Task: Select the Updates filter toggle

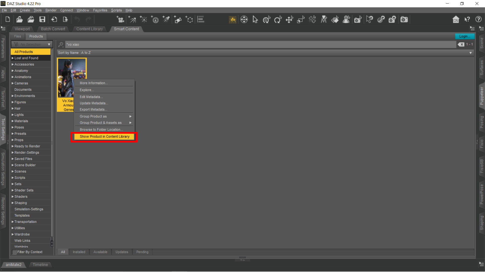Action: (122, 252)
